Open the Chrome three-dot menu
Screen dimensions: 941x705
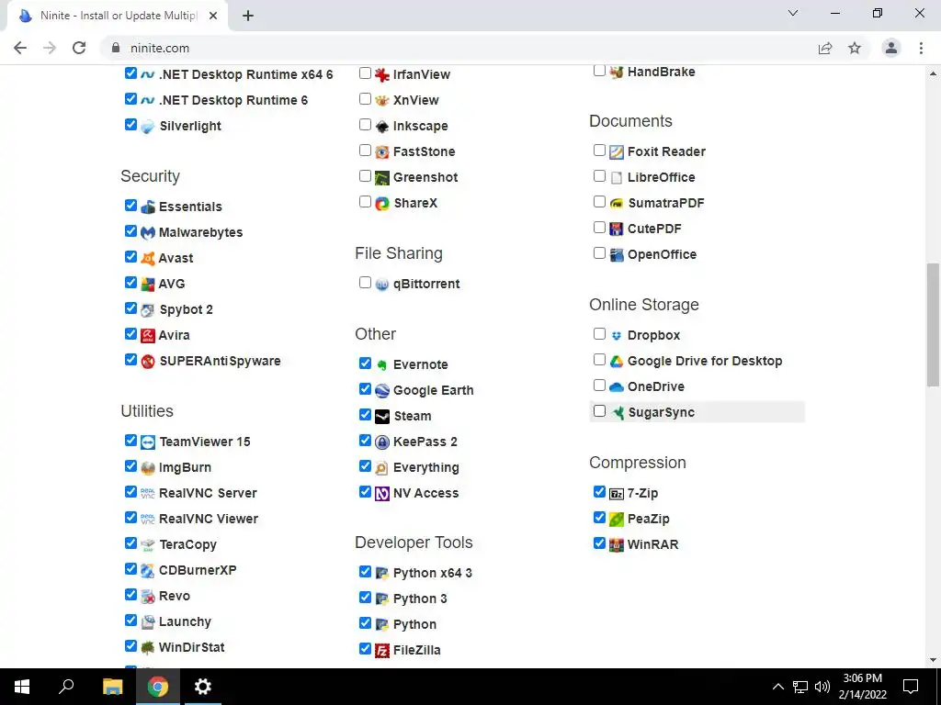(921, 48)
